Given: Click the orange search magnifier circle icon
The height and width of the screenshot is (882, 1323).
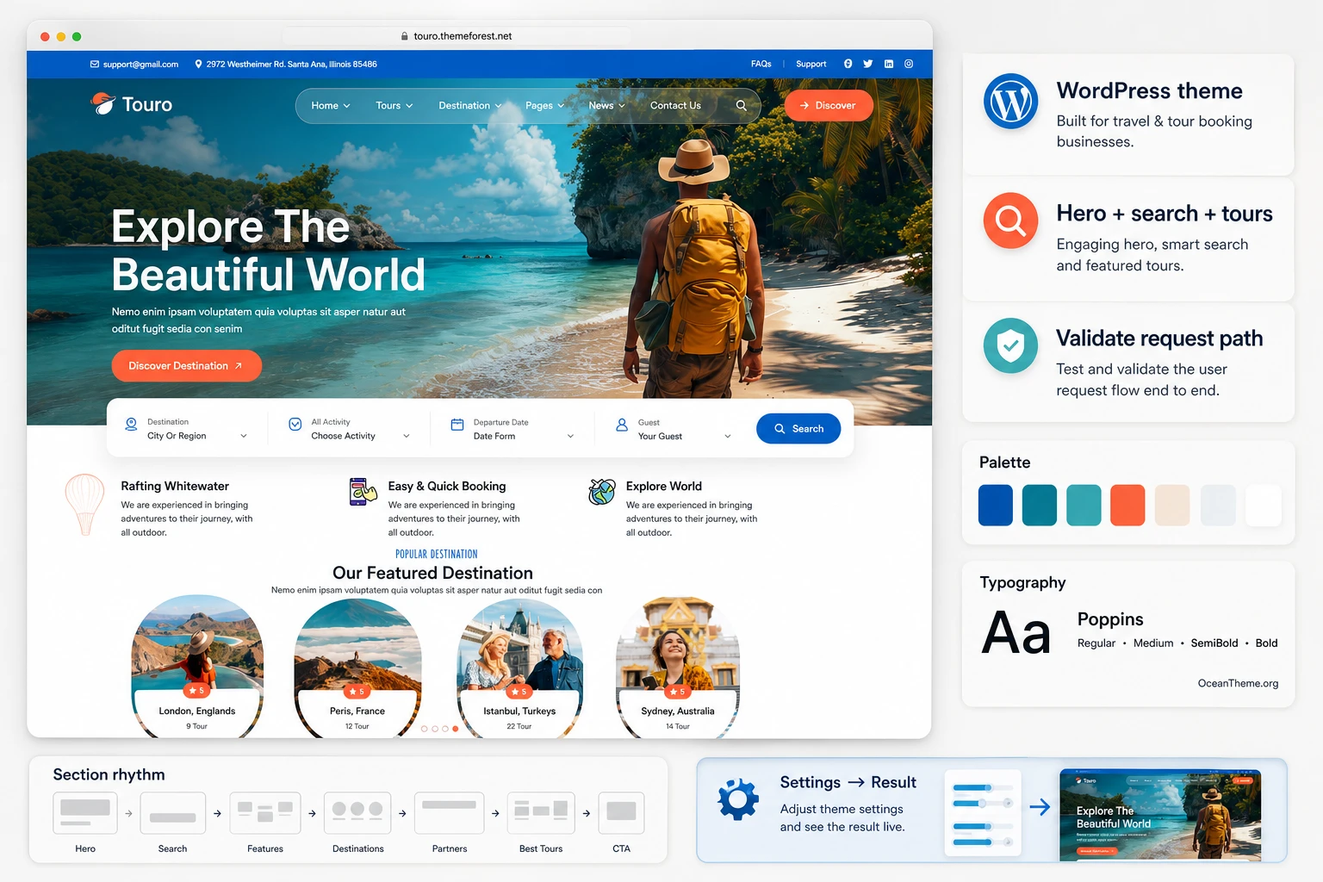Looking at the screenshot, I should coord(1010,220).
